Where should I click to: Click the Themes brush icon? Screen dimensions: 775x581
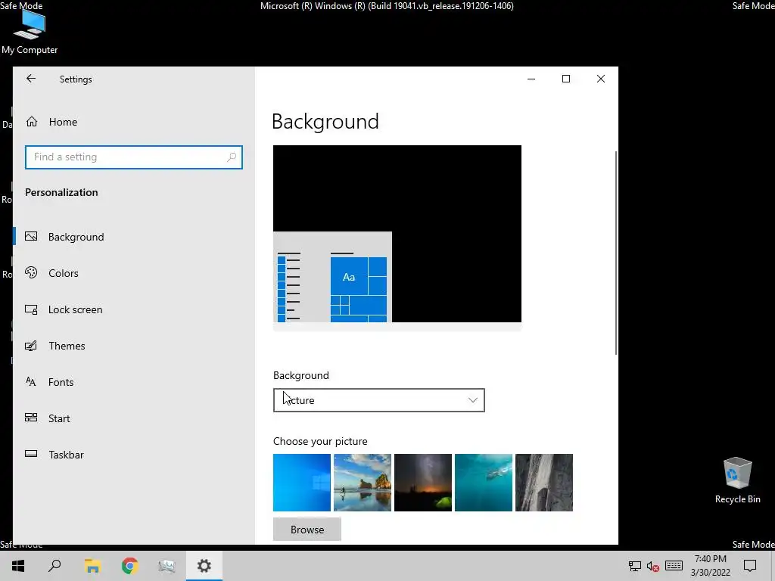click(x=31, y=345)
